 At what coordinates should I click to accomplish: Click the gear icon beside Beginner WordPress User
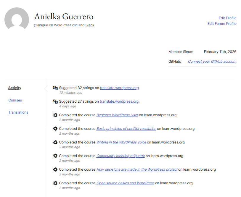(x=55, y=115)
